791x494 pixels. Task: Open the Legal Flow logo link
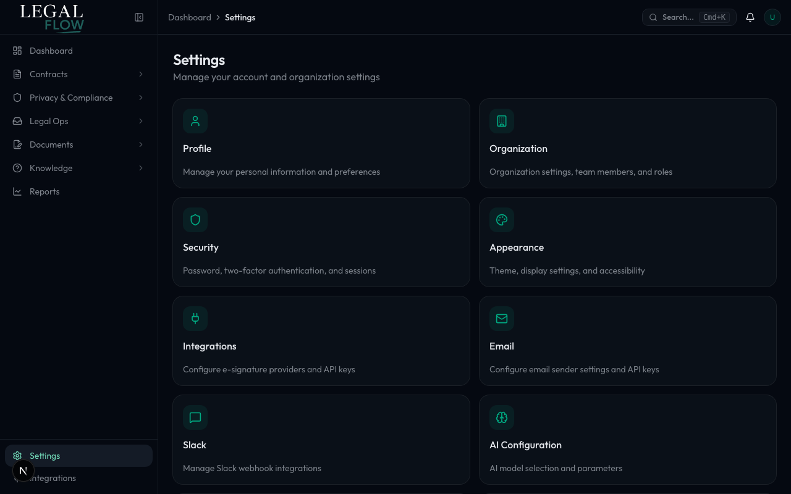point(51,17)
